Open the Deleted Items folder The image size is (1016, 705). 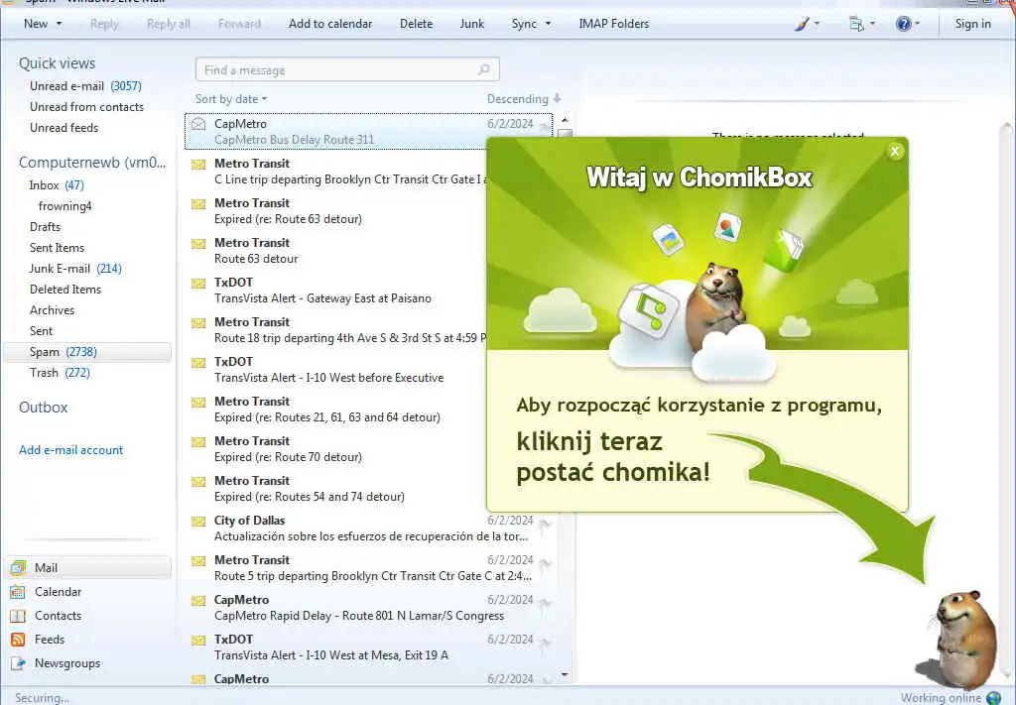[x=65, y=290]
